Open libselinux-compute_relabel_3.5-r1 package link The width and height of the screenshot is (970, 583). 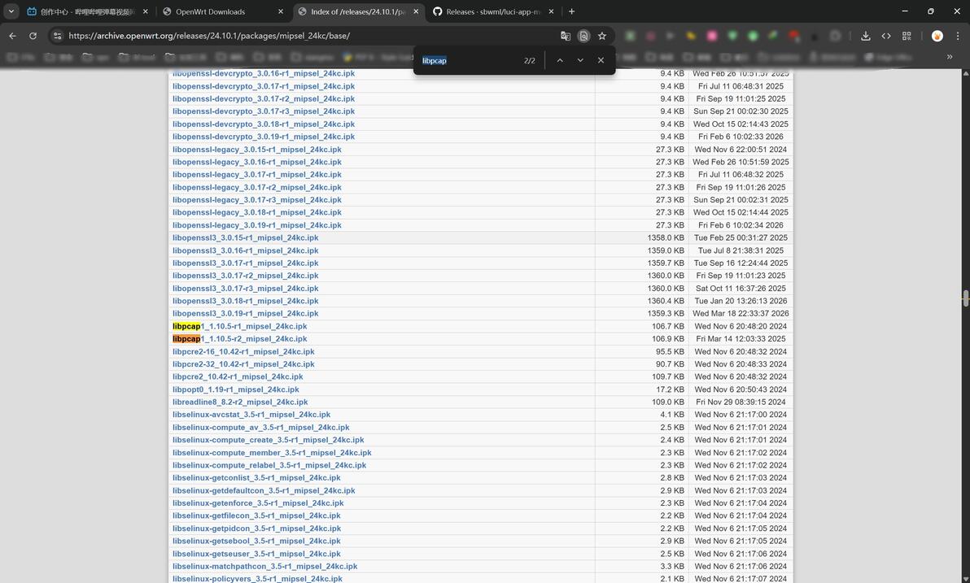coord(269,465)
